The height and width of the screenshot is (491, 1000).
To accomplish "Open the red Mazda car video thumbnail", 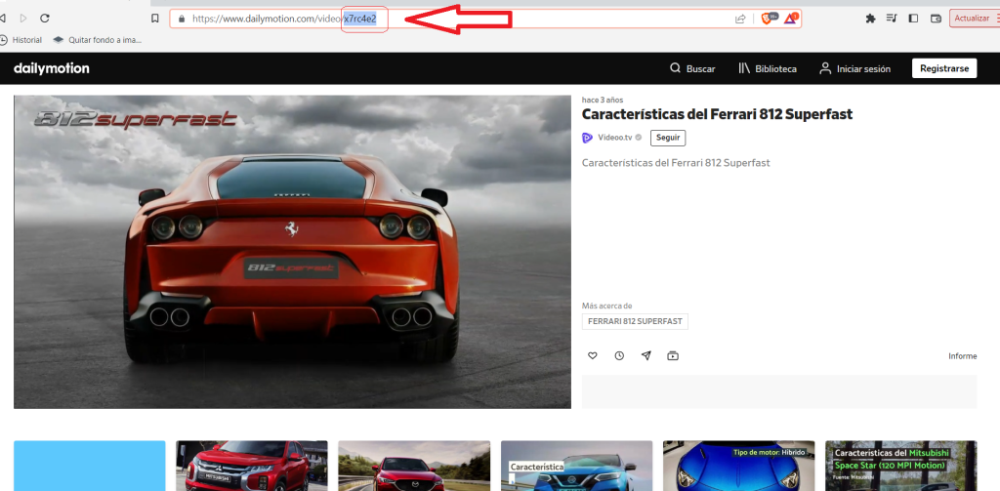I will 414,466.
